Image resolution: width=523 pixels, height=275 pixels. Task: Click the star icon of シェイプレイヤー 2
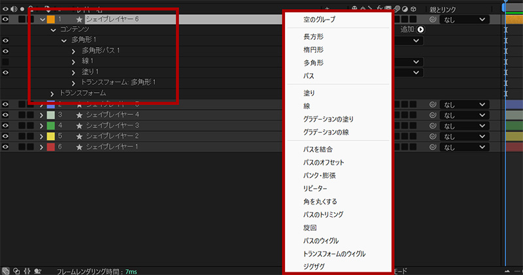click(x=79, y=137)
